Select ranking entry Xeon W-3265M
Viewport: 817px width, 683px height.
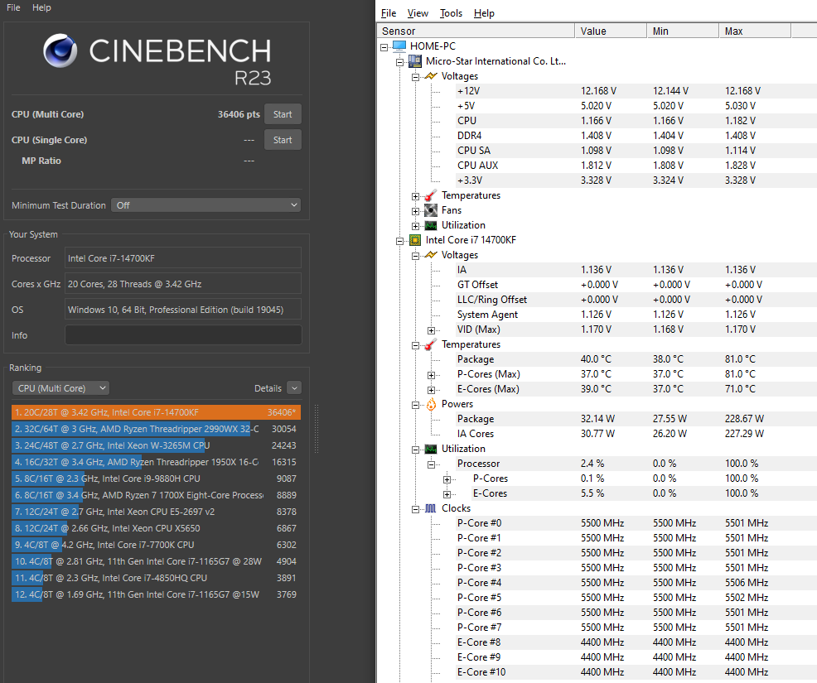coord(156,445)
